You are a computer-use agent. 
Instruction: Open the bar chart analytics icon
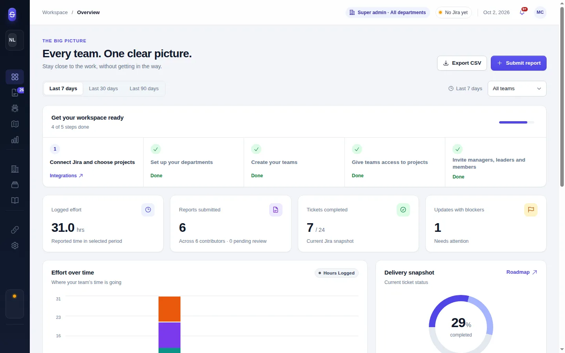15,140
